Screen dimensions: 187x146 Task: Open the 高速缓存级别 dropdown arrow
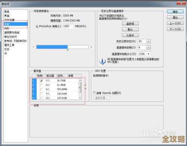click(148, 48)
